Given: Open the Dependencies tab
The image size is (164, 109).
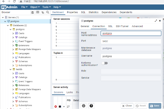Looking at the screenshot, I should pyautogui.click(x=109, y=12).
